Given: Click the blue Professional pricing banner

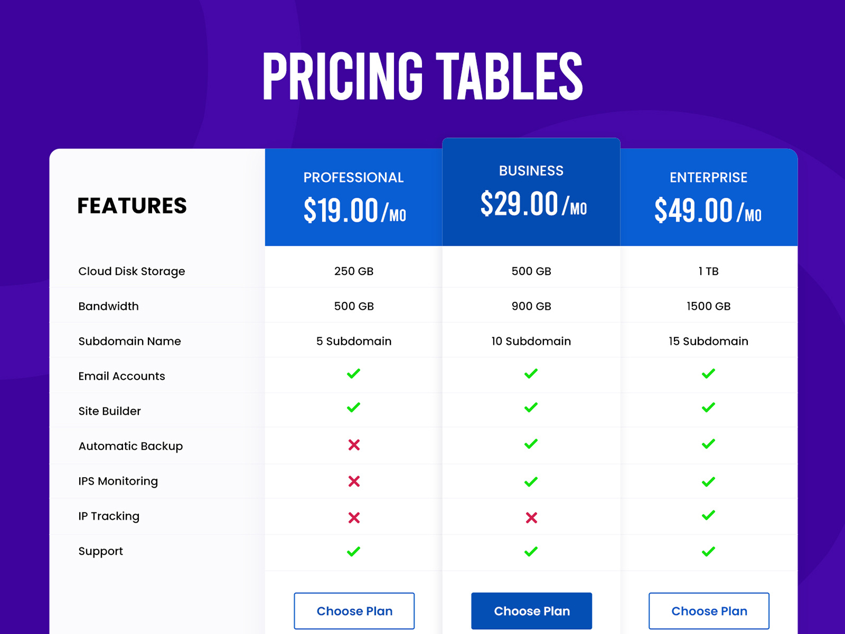Looking at the screenshot, I should coord(353,198).
